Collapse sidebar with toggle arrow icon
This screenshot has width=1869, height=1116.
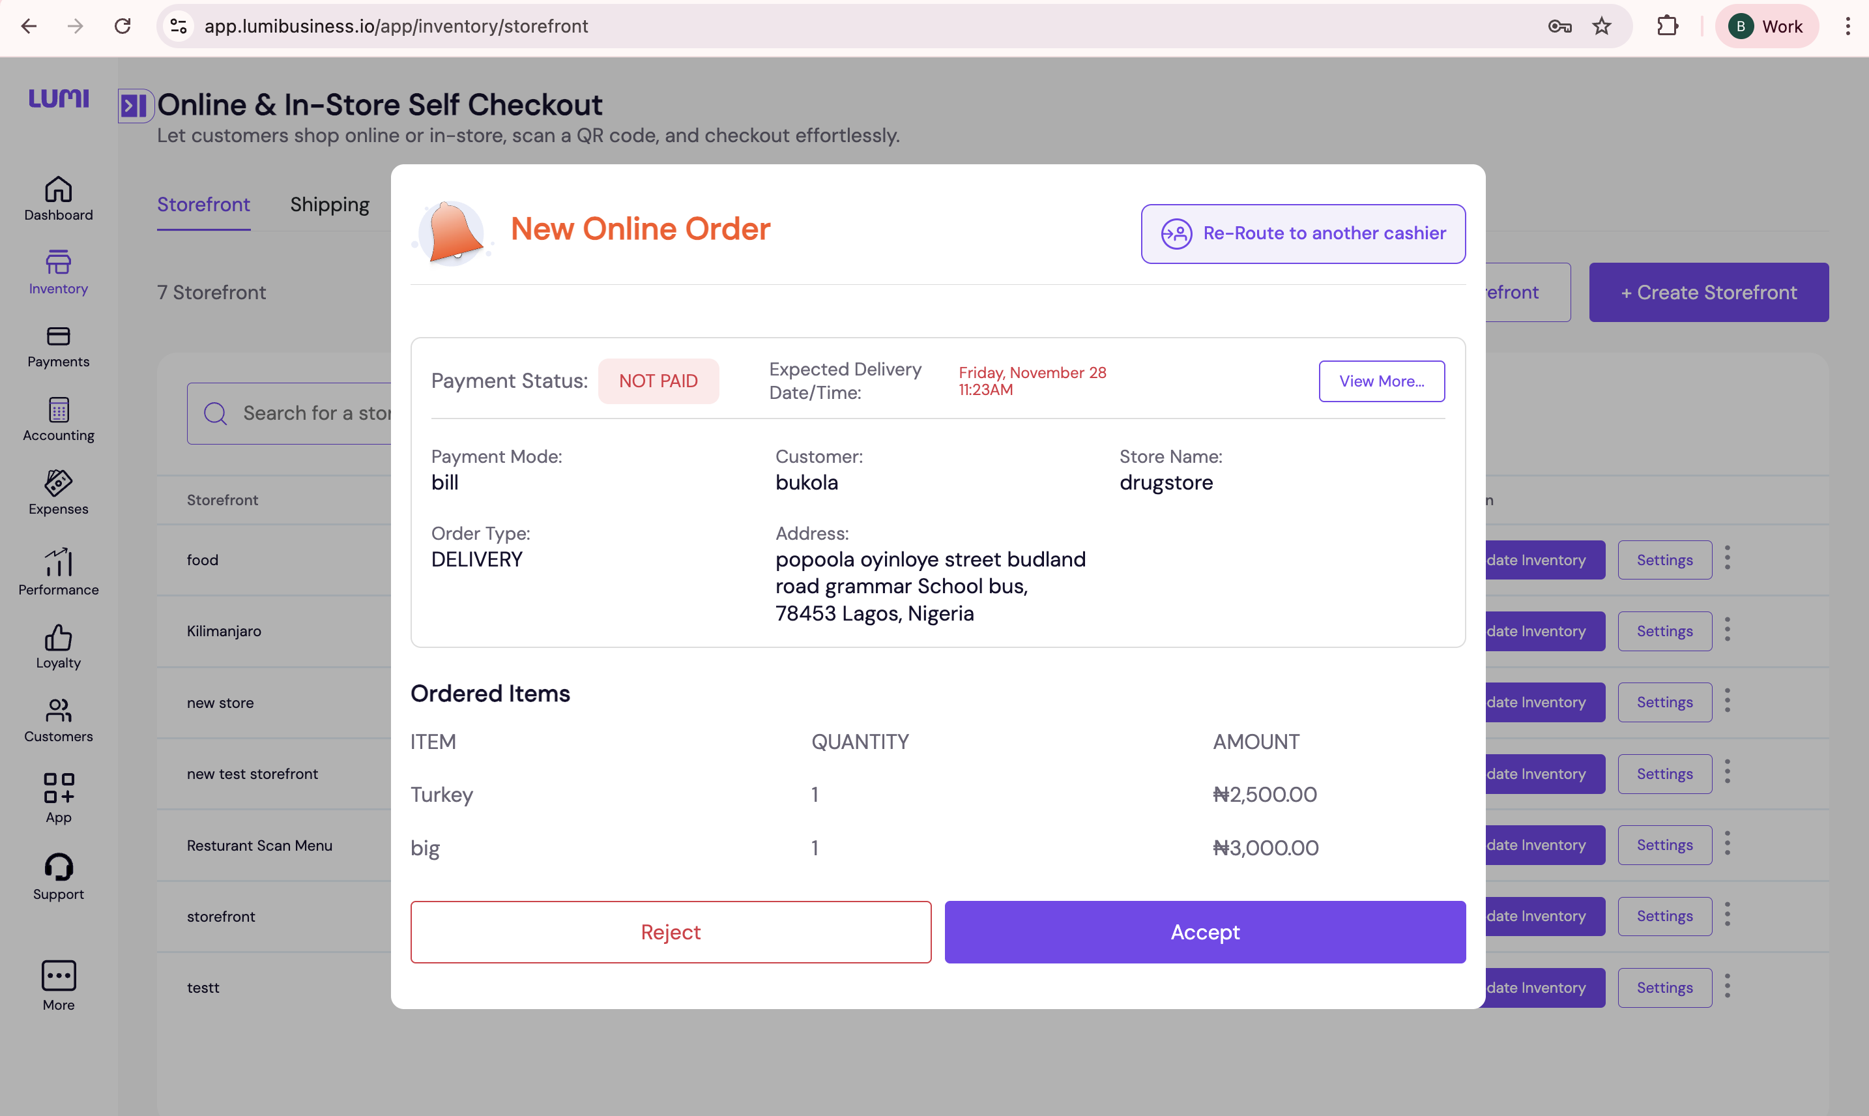click(135, 106)
